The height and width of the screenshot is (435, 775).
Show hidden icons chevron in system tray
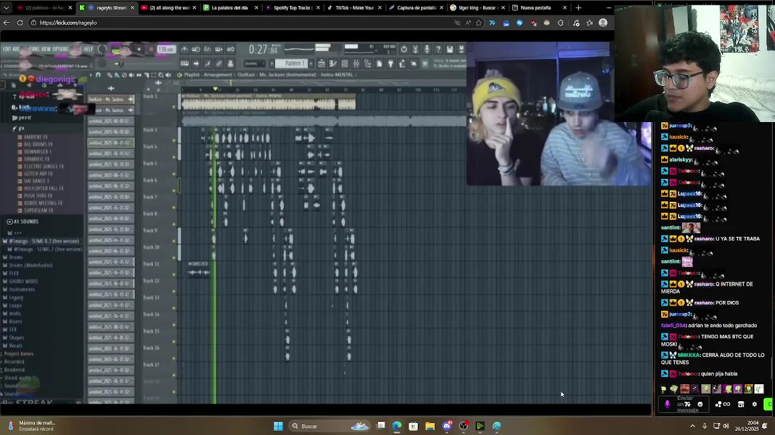[693, 426]
